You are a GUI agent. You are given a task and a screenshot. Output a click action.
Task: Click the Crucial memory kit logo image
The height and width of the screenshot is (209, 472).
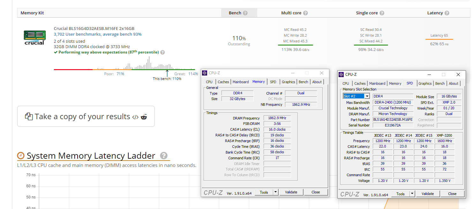pyautogui.click(x=34, y=38)
